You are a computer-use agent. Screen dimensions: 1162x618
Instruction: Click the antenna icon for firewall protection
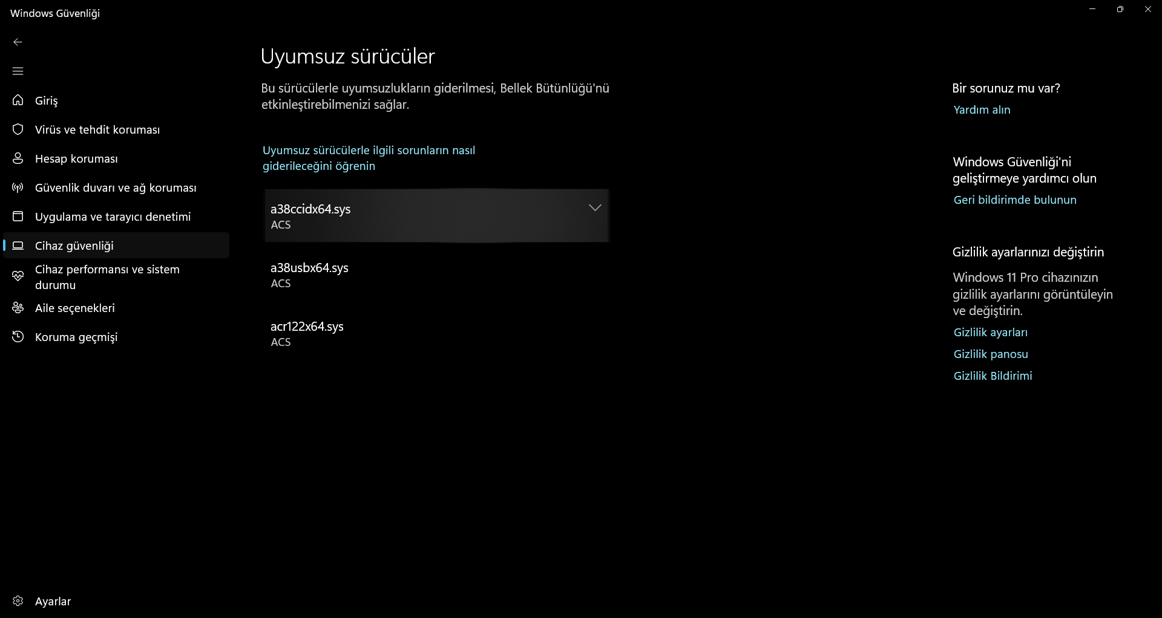[18, 187]
